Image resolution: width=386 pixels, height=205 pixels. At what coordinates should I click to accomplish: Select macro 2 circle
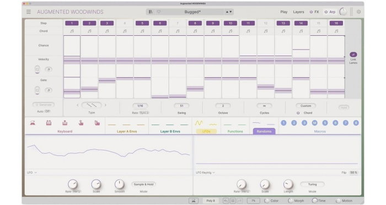click(x=294, y=123)
